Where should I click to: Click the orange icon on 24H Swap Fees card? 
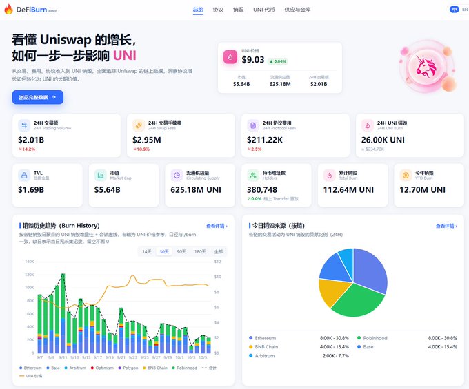pyautogui.click(x=139, y=125)
